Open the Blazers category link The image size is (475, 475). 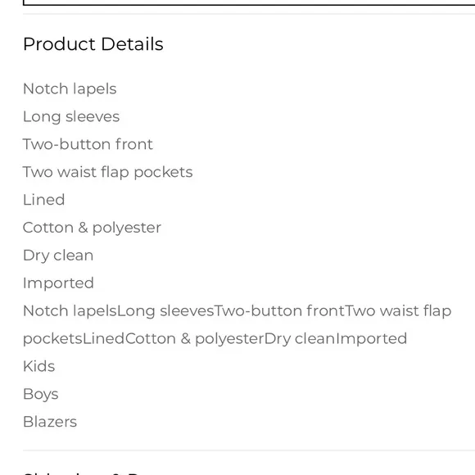tap(50, 422)
